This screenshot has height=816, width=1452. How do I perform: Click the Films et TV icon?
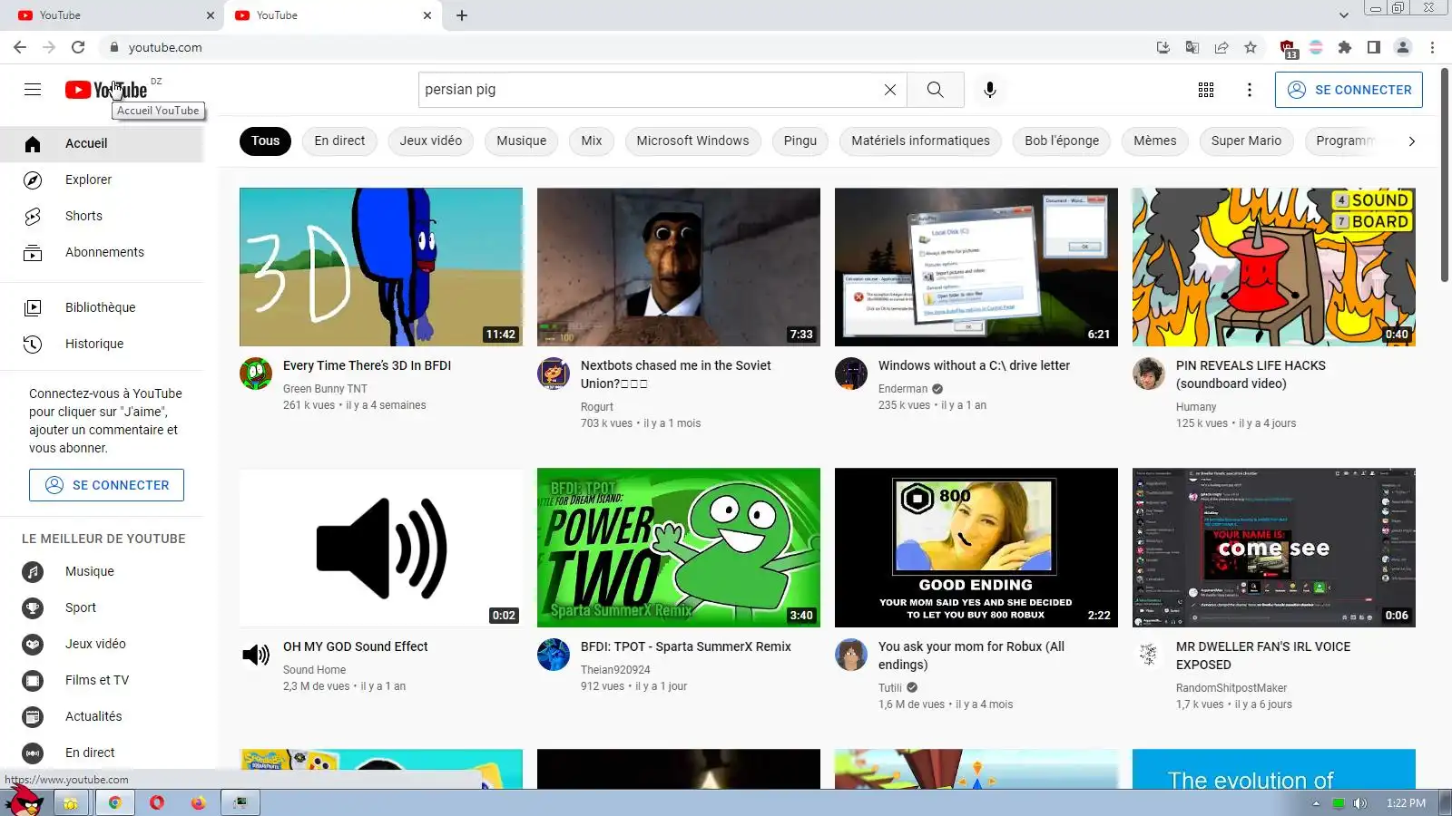(33, 680)
